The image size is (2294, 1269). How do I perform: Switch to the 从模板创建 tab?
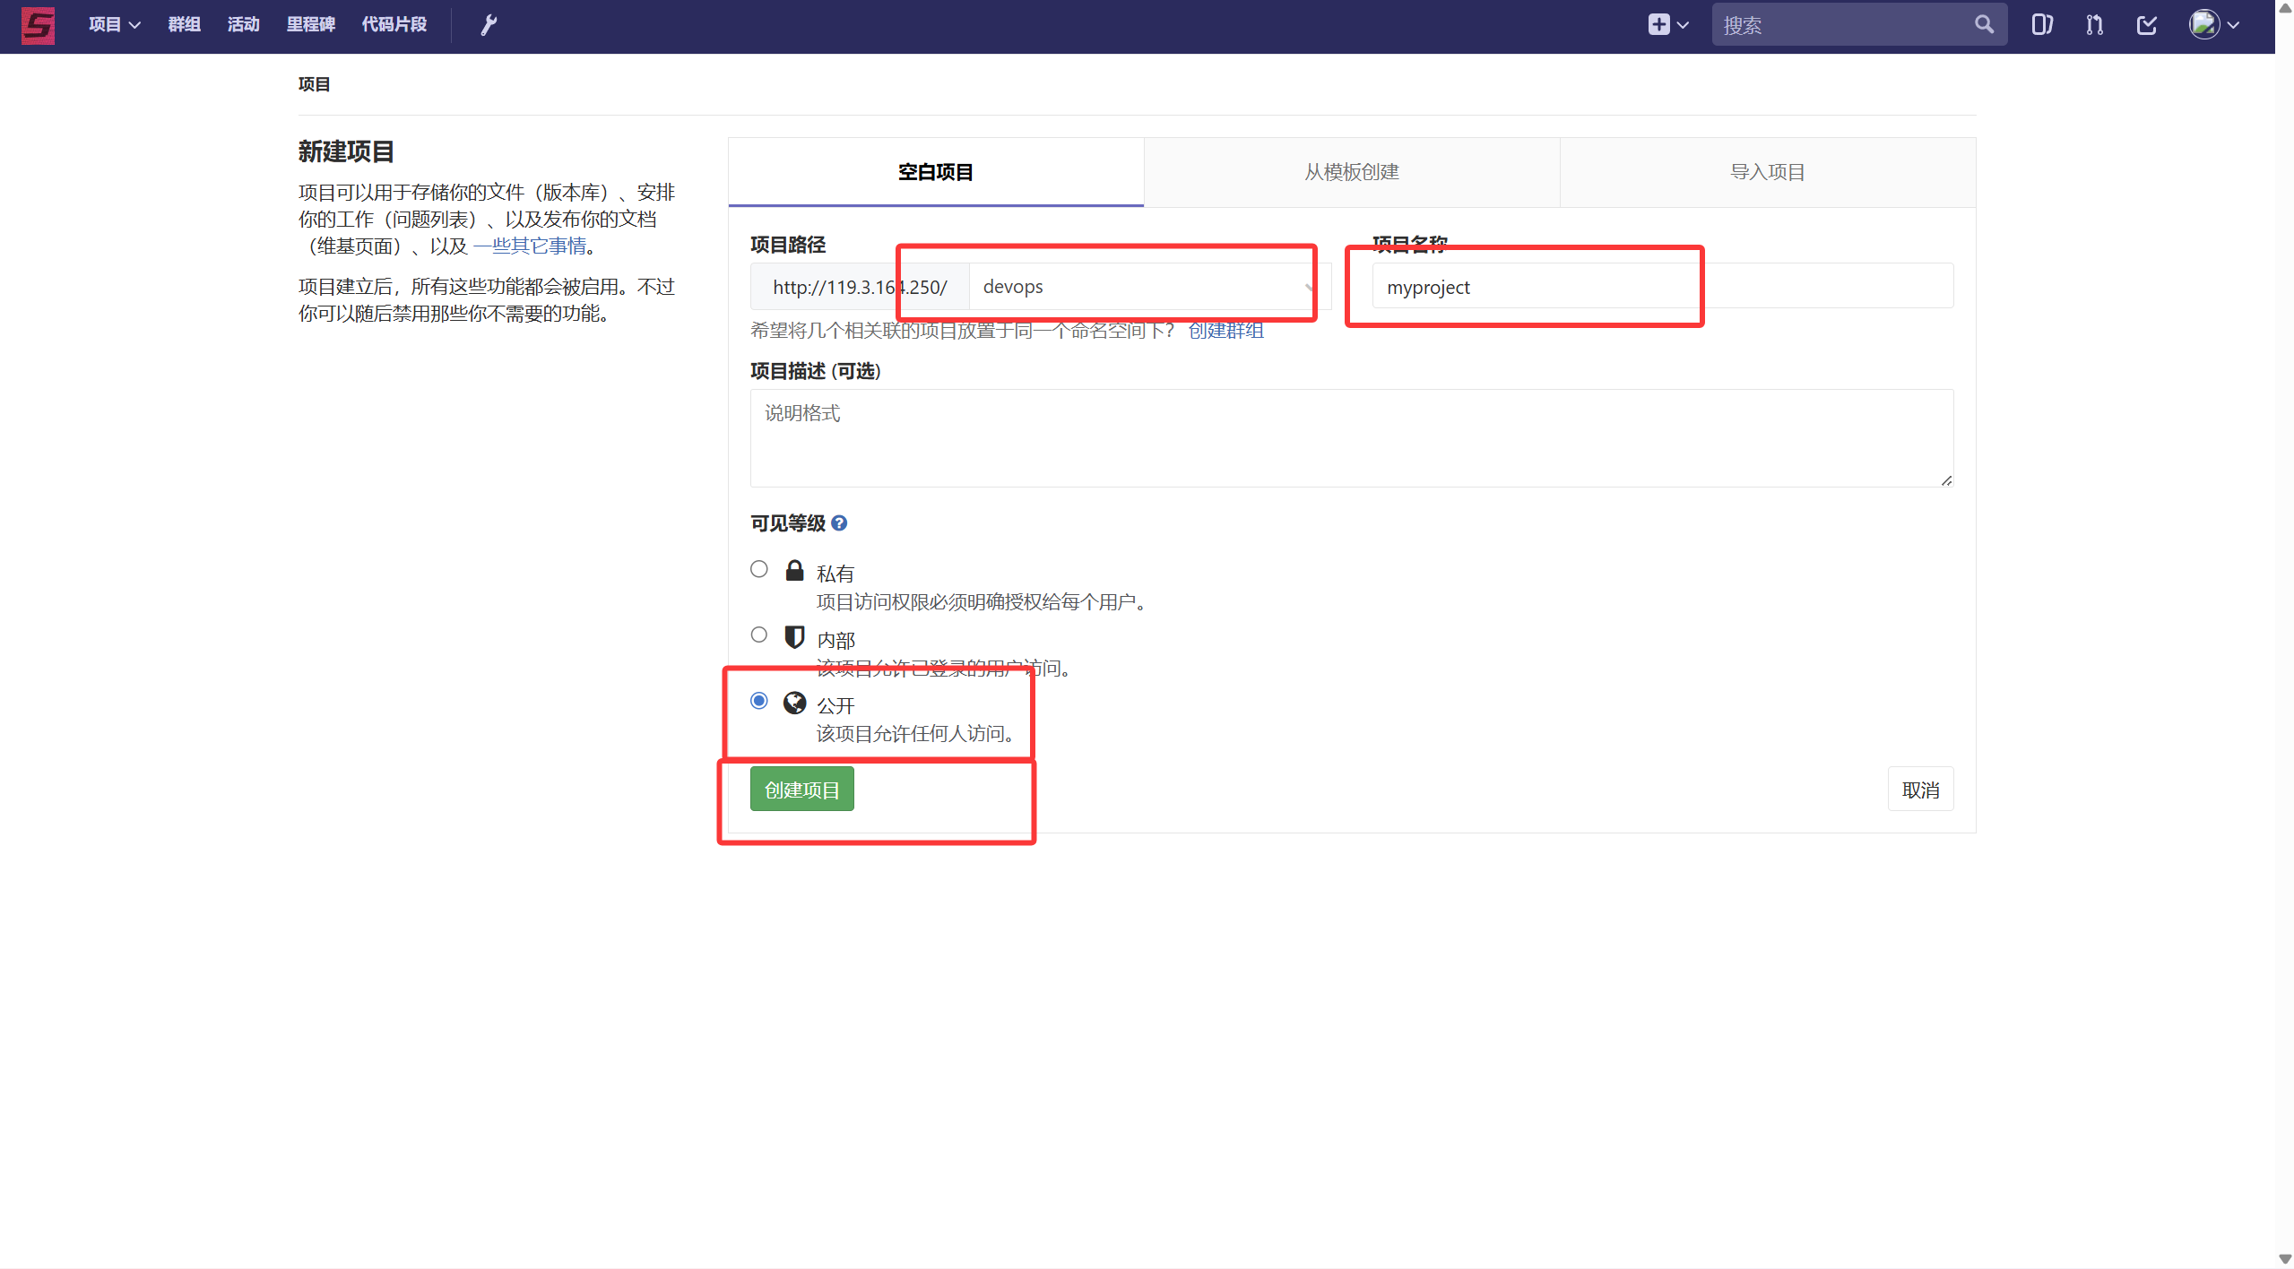1352,172
